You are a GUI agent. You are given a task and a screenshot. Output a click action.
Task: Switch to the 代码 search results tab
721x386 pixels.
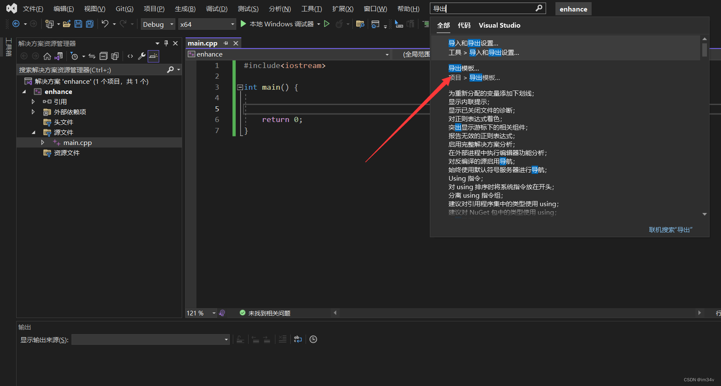464,26
